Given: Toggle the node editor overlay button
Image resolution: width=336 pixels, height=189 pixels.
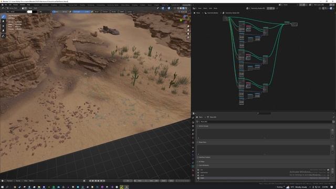Looking at the screenshot, I should click(331, 8).
